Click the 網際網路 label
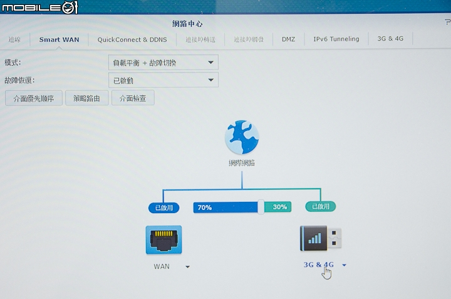 tap(242, 163)
